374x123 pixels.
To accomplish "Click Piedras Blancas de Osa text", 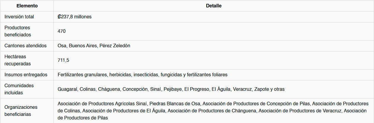I will coord(175,103).
